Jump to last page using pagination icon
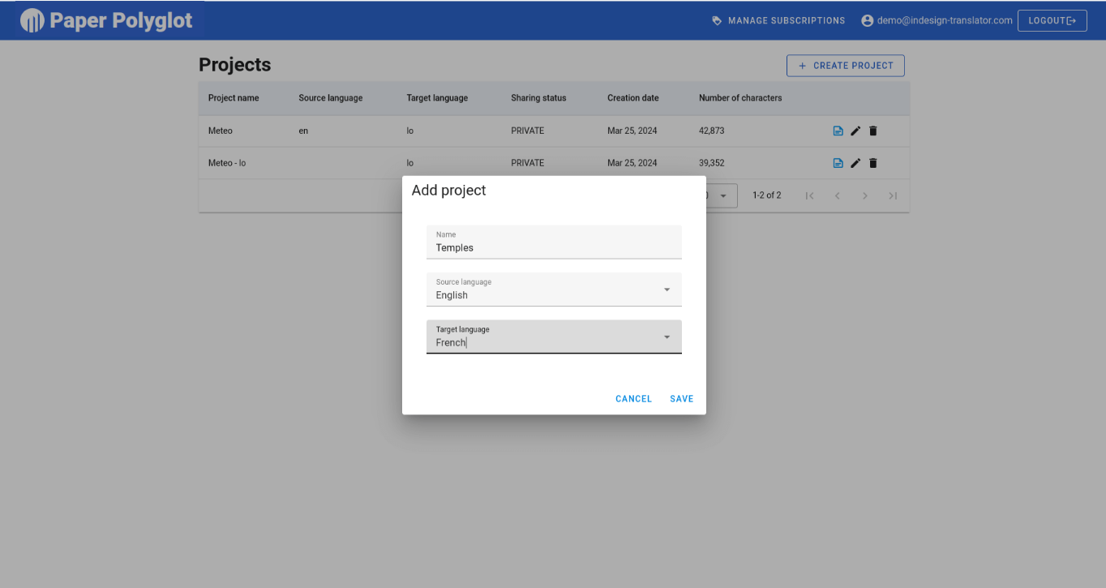Viewport: 1106px width, 588px height. pyautogui.click(x=893, y=195)
